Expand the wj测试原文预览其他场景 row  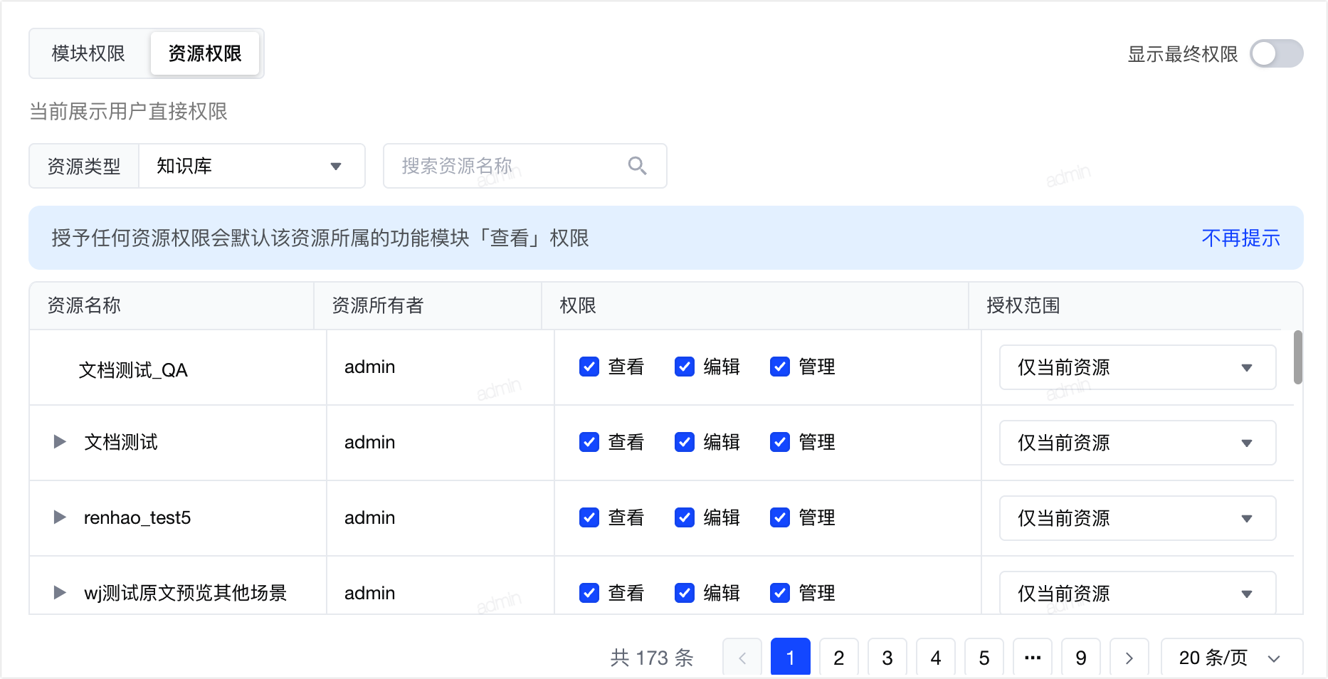(60, 593)
